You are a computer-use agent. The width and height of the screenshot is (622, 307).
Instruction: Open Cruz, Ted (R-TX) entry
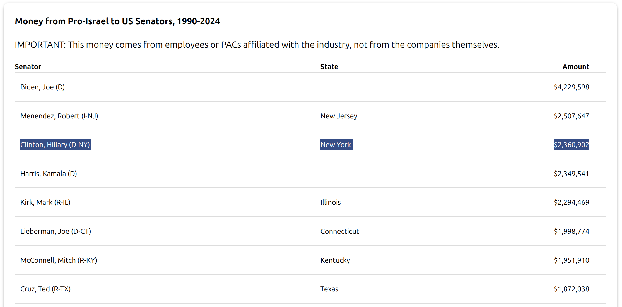45,289
